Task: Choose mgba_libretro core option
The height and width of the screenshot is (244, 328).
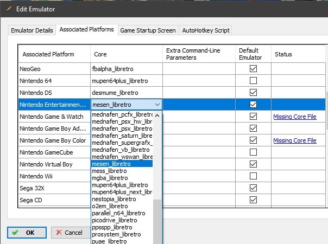Action: pos(122,178)
